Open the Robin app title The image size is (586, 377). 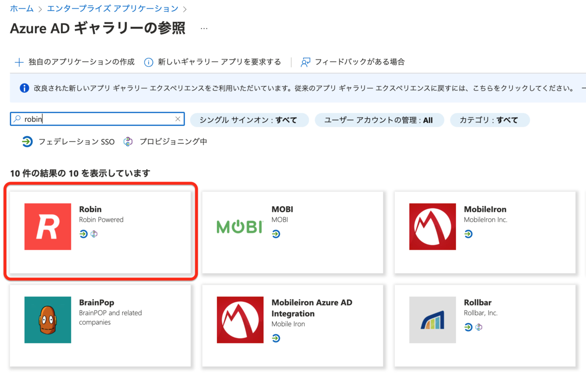coord(90,209)
